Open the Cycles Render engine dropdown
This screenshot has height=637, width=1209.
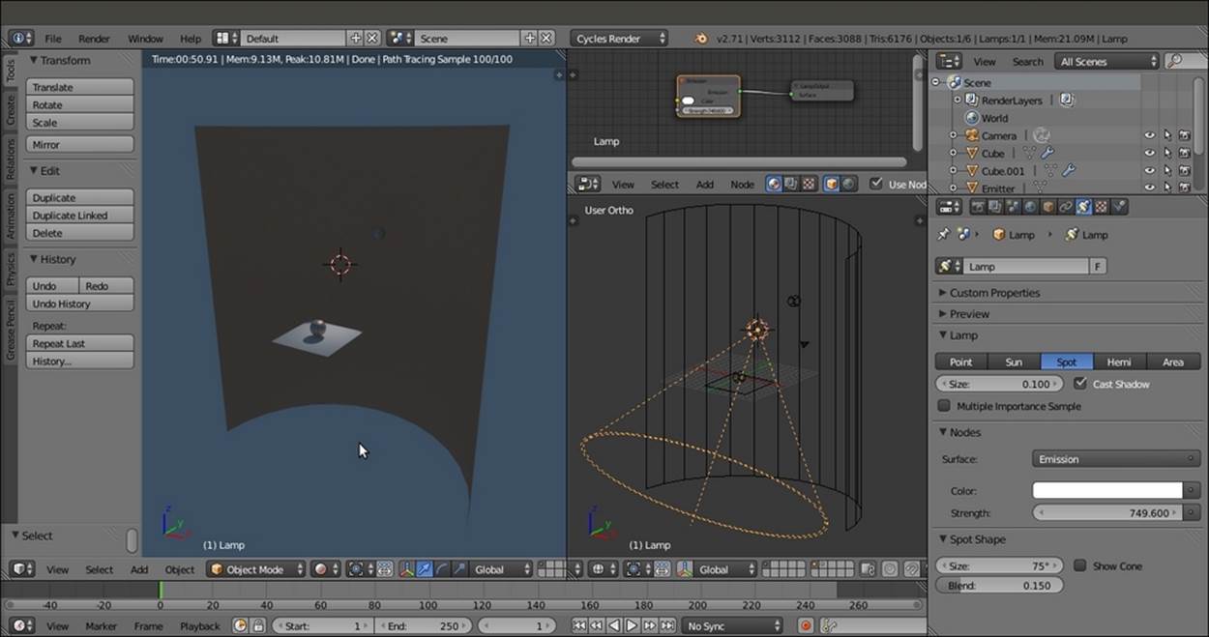(619, 39)
